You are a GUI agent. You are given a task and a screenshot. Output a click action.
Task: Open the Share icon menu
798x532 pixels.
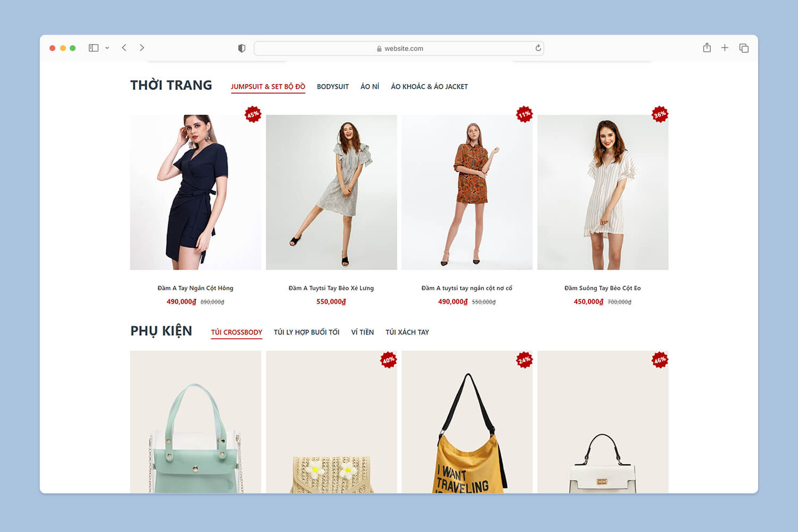[x=706, y=48]
